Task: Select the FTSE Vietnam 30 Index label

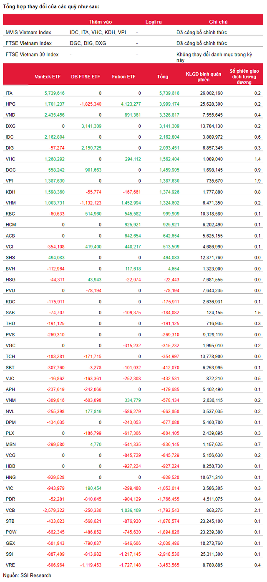Action: (x=32, y=54)
